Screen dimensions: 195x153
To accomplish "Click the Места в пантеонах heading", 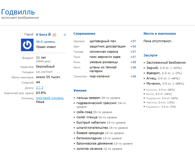I will pos(160,34).
